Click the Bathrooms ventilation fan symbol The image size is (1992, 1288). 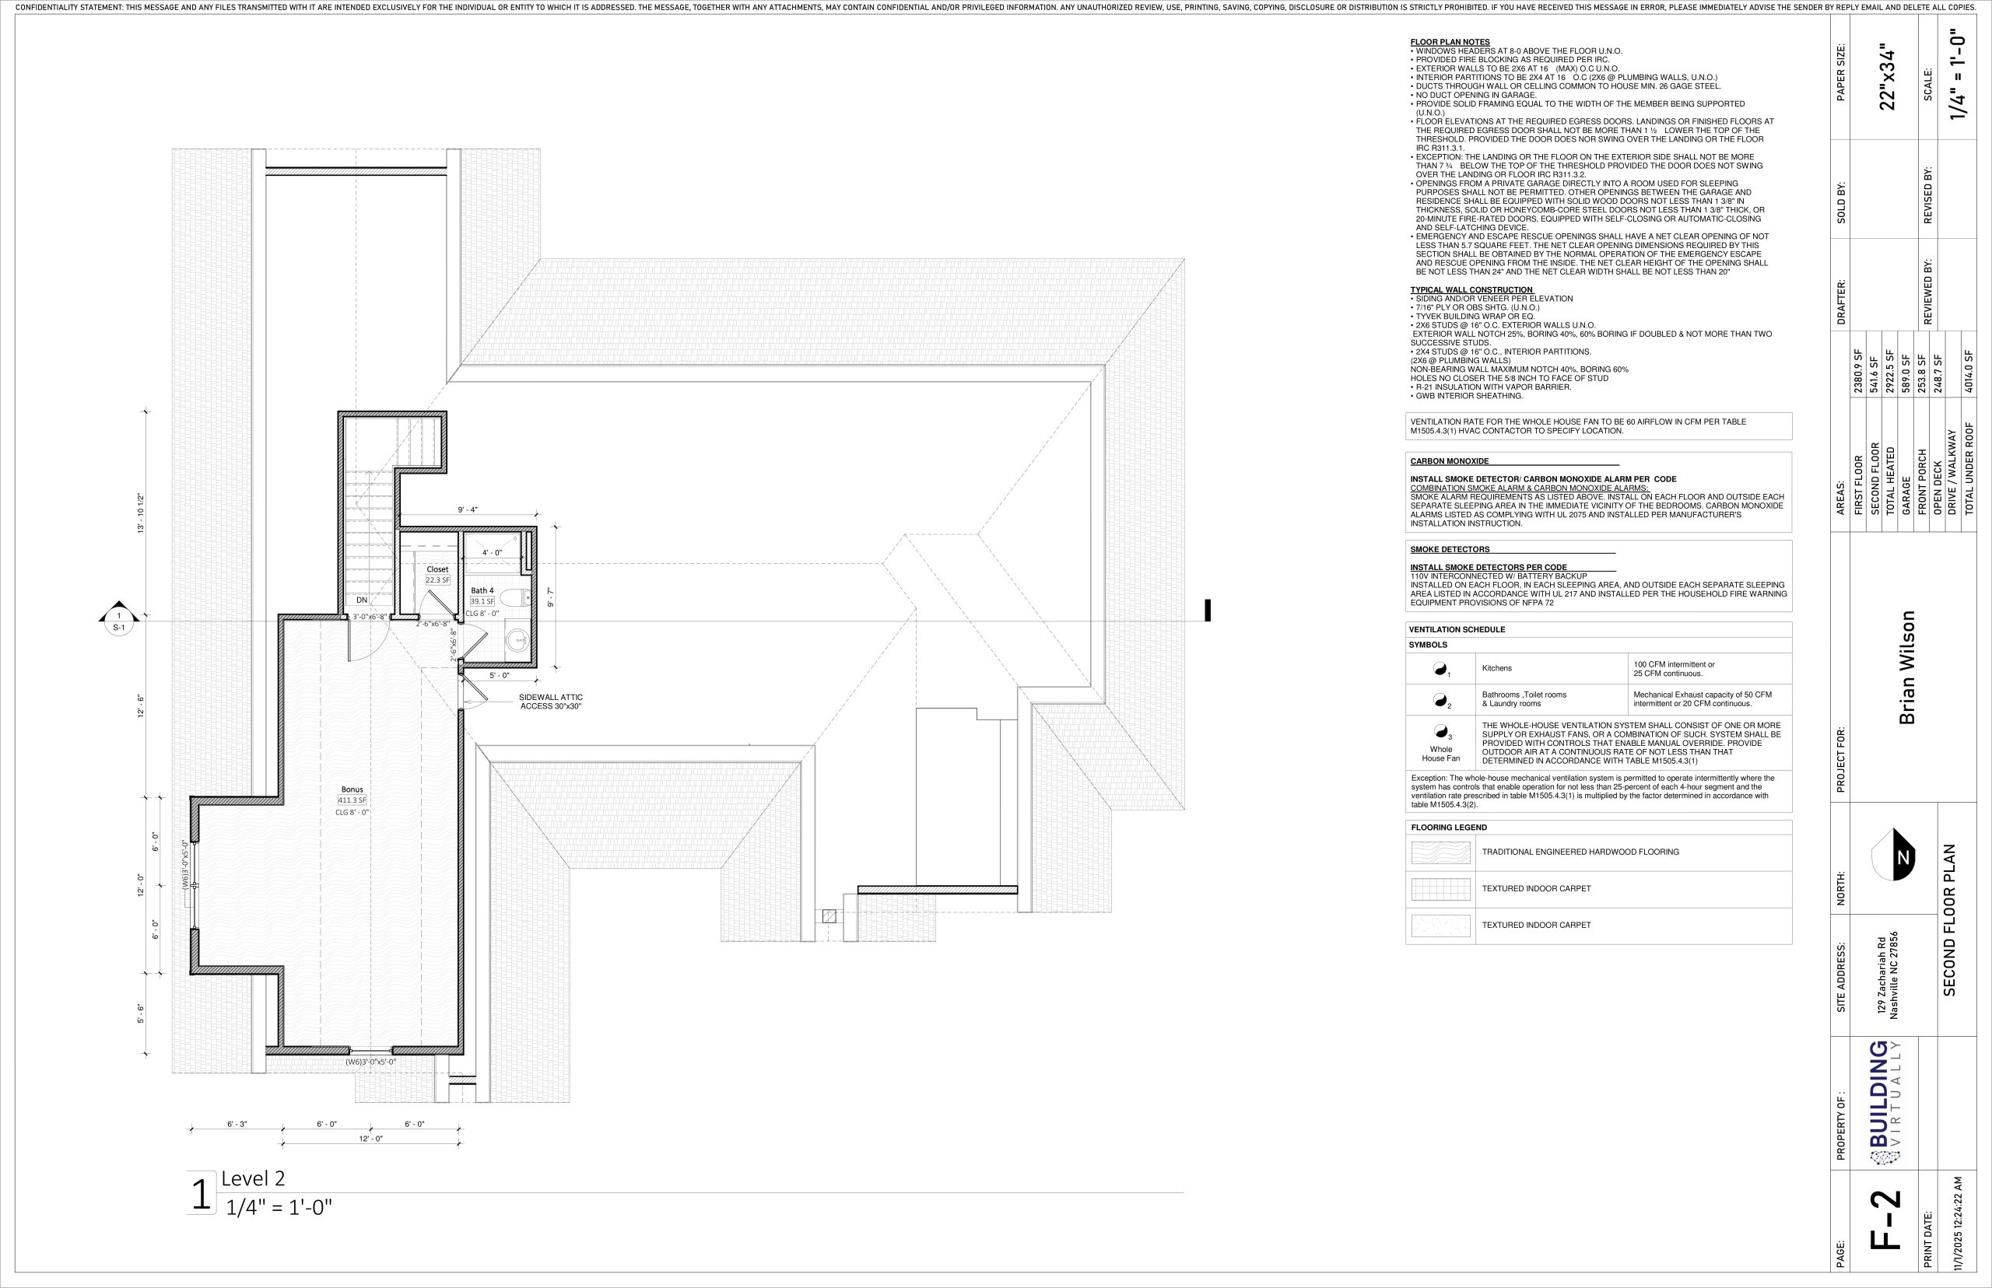(1440, 700)
